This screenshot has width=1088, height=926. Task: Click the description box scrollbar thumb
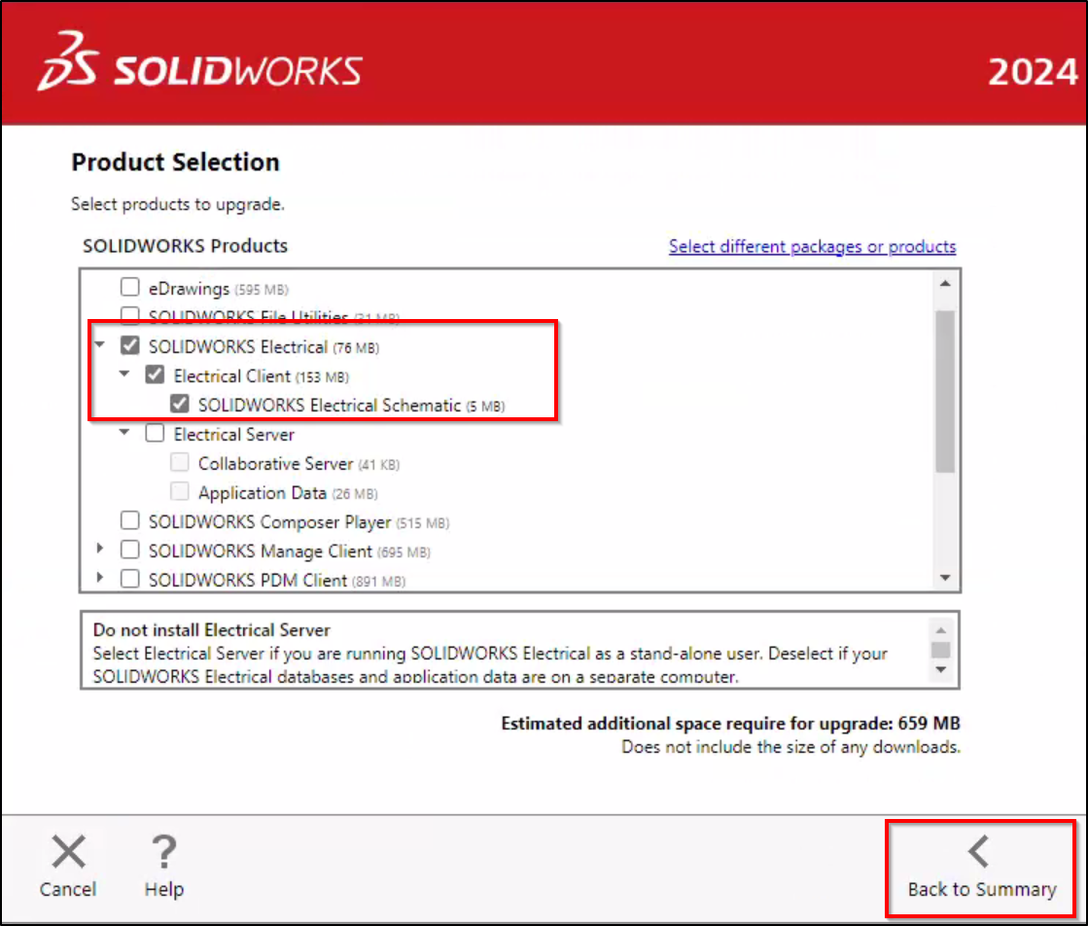click(x=941, y=650)
